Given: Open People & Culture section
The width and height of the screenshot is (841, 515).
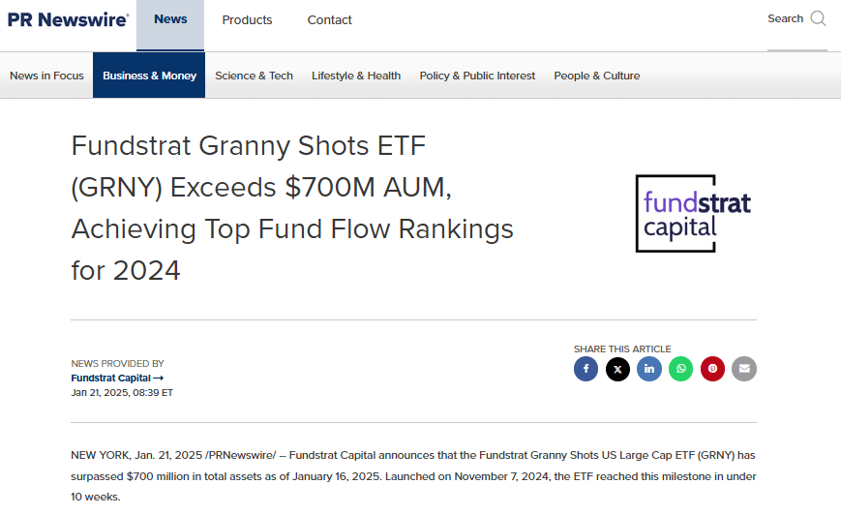Looking at the screenshot, I should point(596,76).
